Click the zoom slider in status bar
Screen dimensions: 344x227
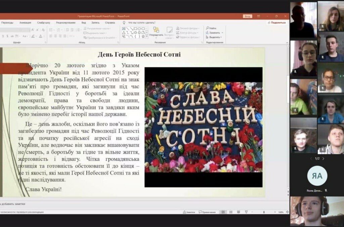[x=264, y=212]
